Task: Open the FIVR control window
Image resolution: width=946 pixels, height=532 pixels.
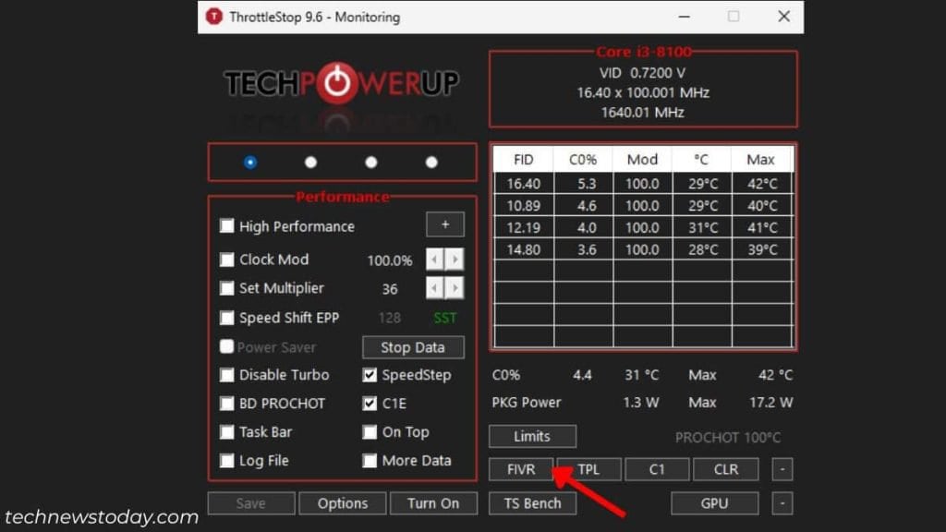Action: click(520, 469)
